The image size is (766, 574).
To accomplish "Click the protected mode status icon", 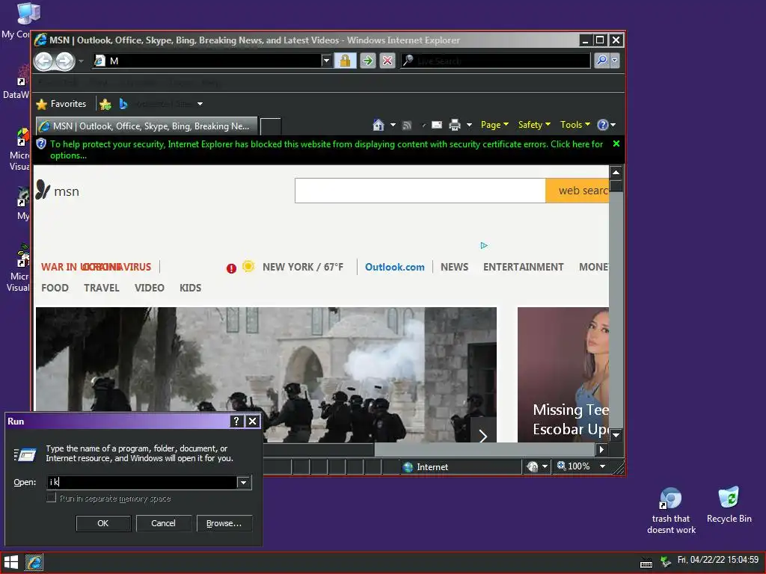I will tap(533, 466).
